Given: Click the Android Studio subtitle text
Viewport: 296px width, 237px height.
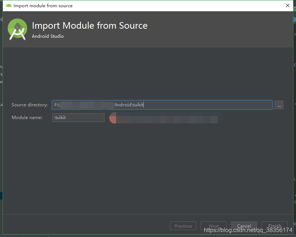Looking at the screenshot, I should click(48, 36).
